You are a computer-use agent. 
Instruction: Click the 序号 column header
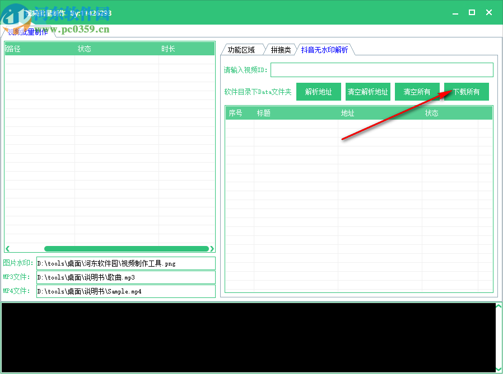click(240, 113)
